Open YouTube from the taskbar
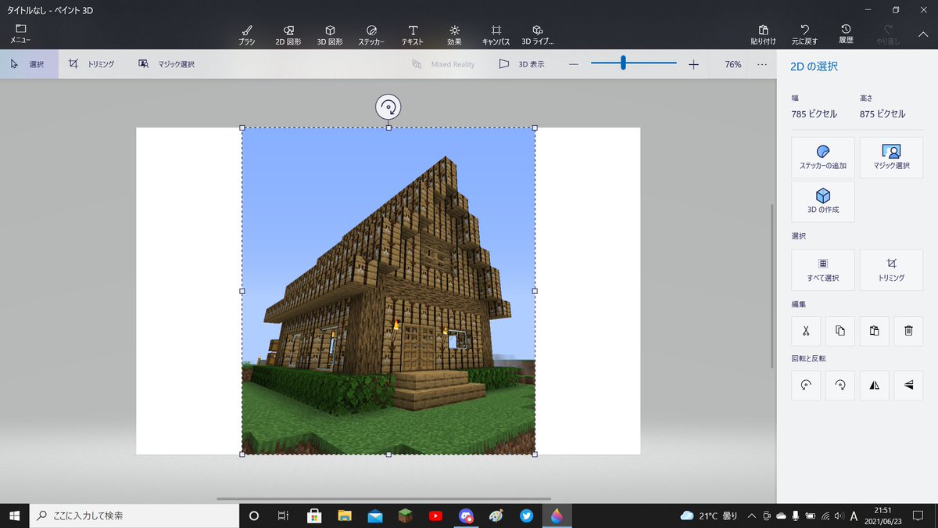 [435, 515]
